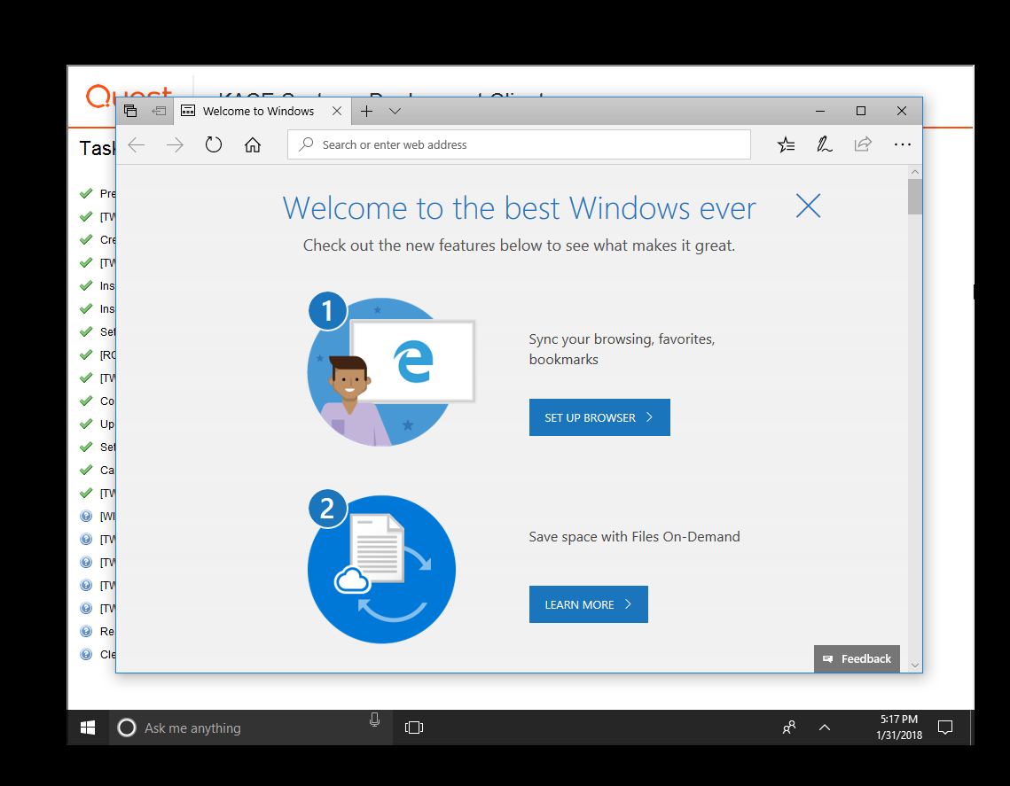Make a web note with the pen icon
The image size is (1010, 786).
click(x=825, y=144)
